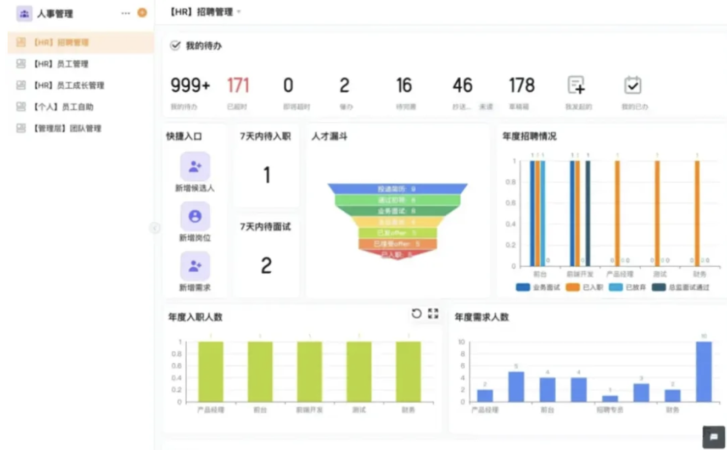Open the 我的已办 calendar icon

(x=633, y=86)
